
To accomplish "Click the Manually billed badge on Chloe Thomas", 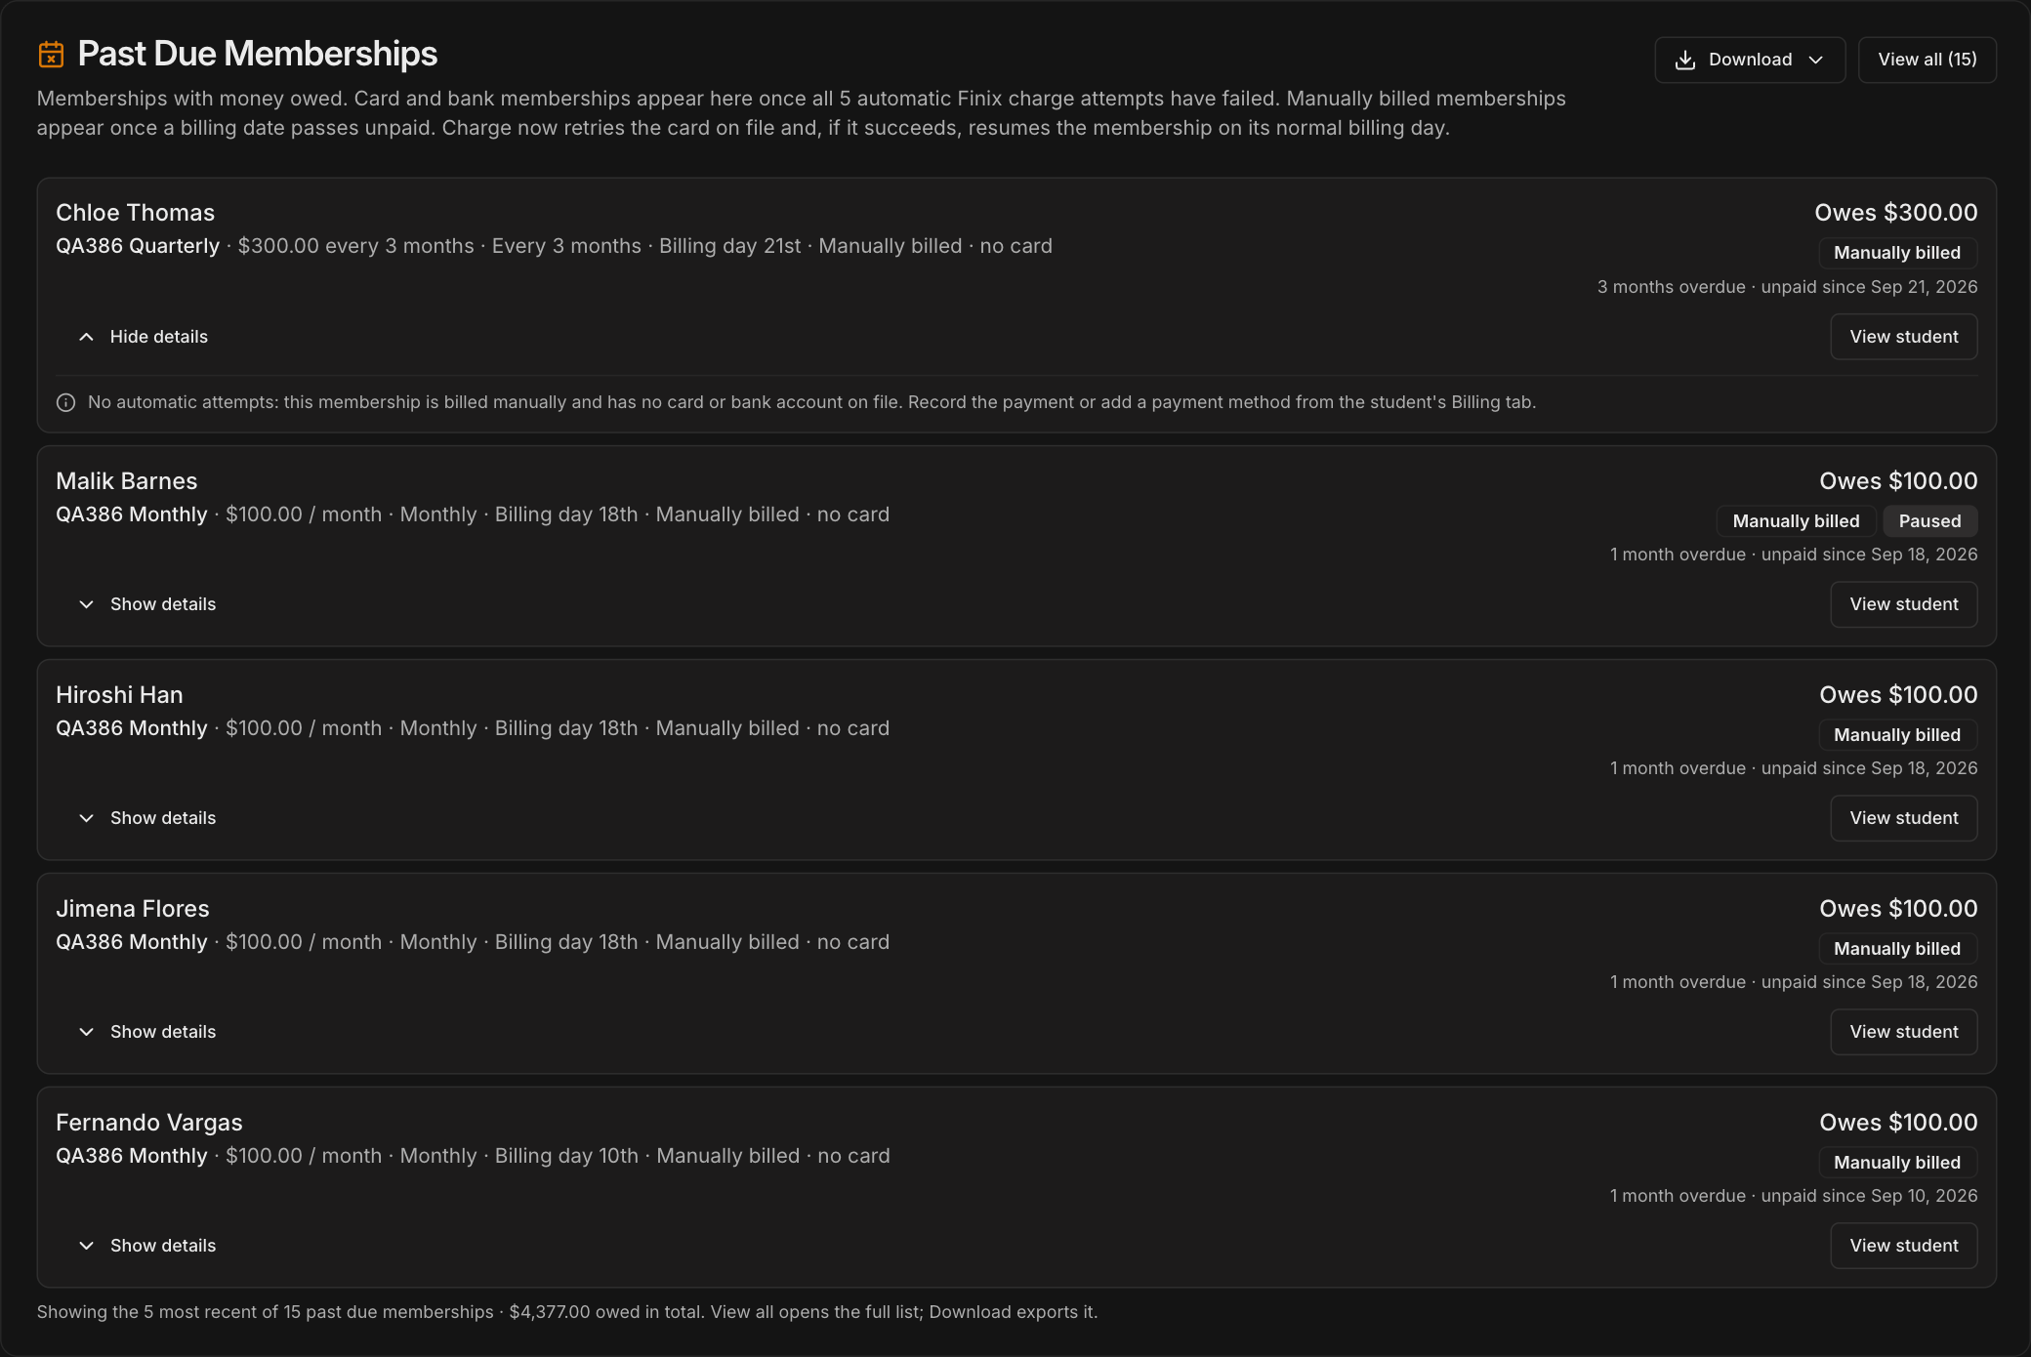I will point(1897,253).
